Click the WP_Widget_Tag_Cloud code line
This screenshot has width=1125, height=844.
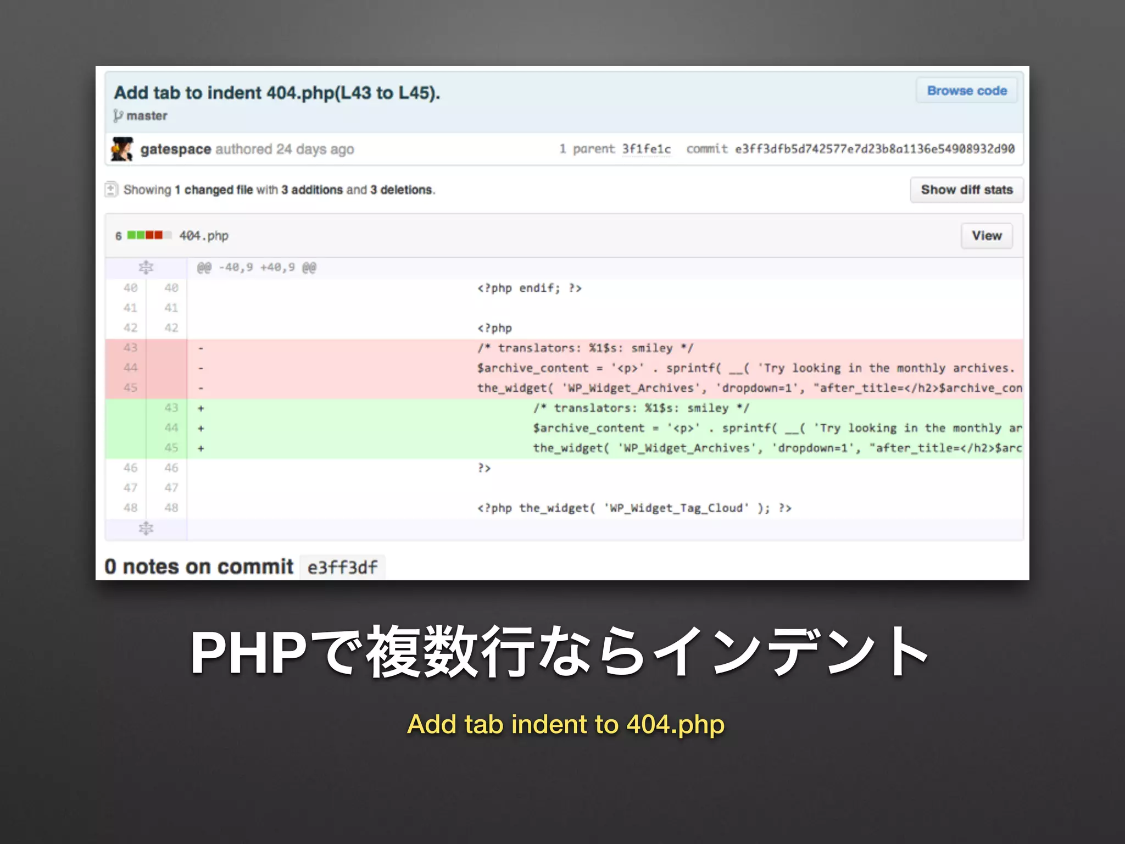point(634,508)
